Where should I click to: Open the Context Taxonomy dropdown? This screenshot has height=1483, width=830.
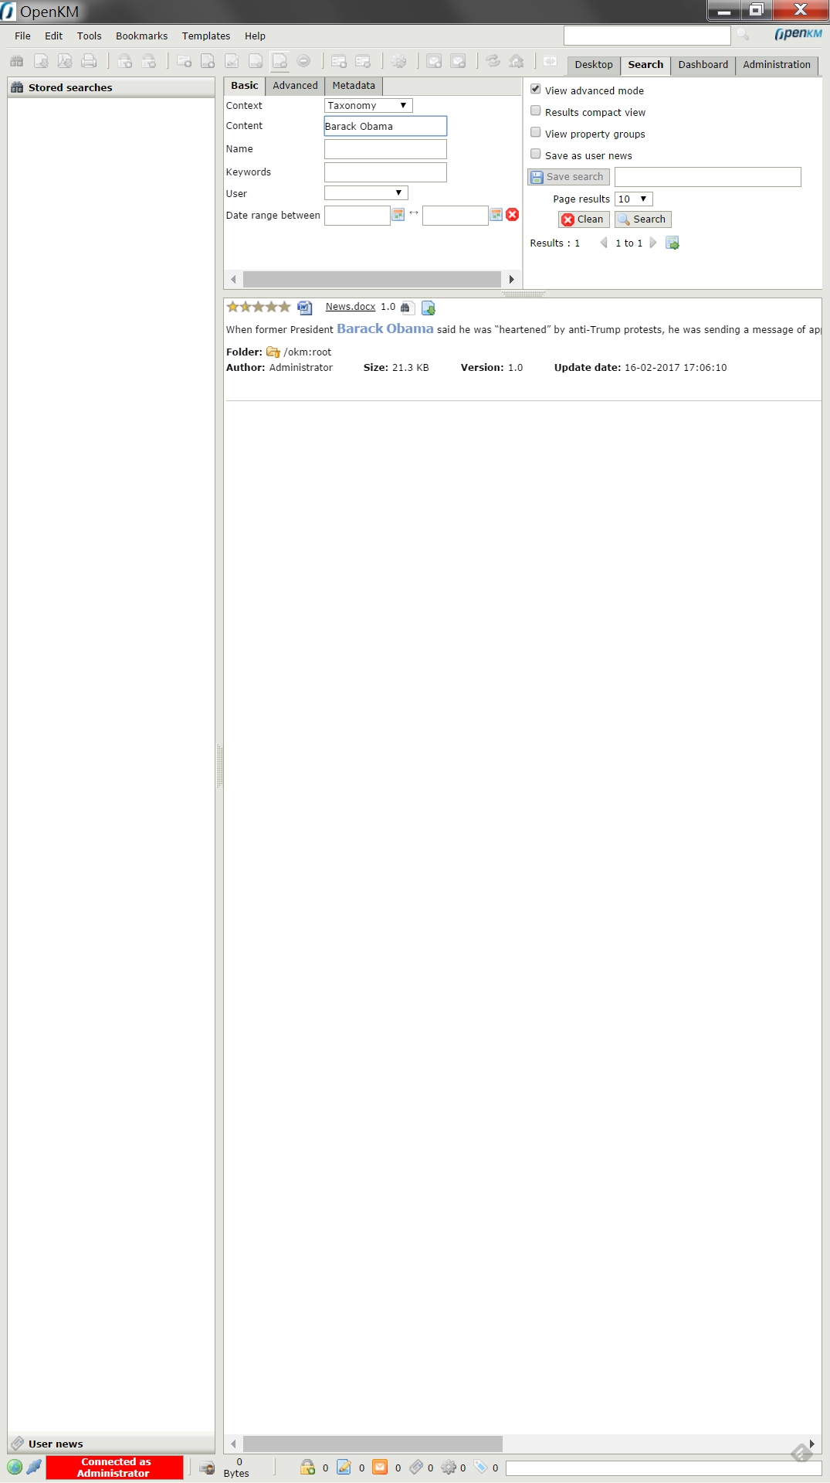[x=368, y=106]
